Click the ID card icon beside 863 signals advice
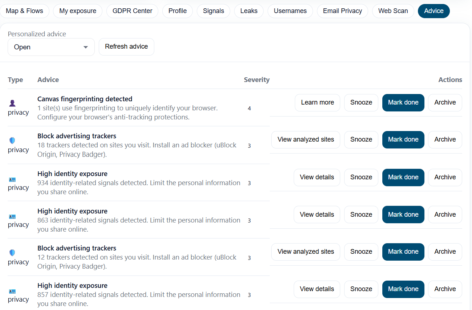Image resolution: width=472 pixels, height=310 pixels. (12, 217)
